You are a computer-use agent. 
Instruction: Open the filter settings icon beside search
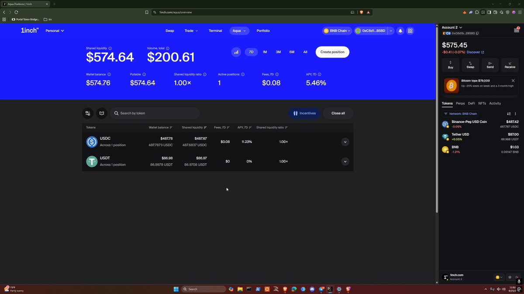coord(88,113)
